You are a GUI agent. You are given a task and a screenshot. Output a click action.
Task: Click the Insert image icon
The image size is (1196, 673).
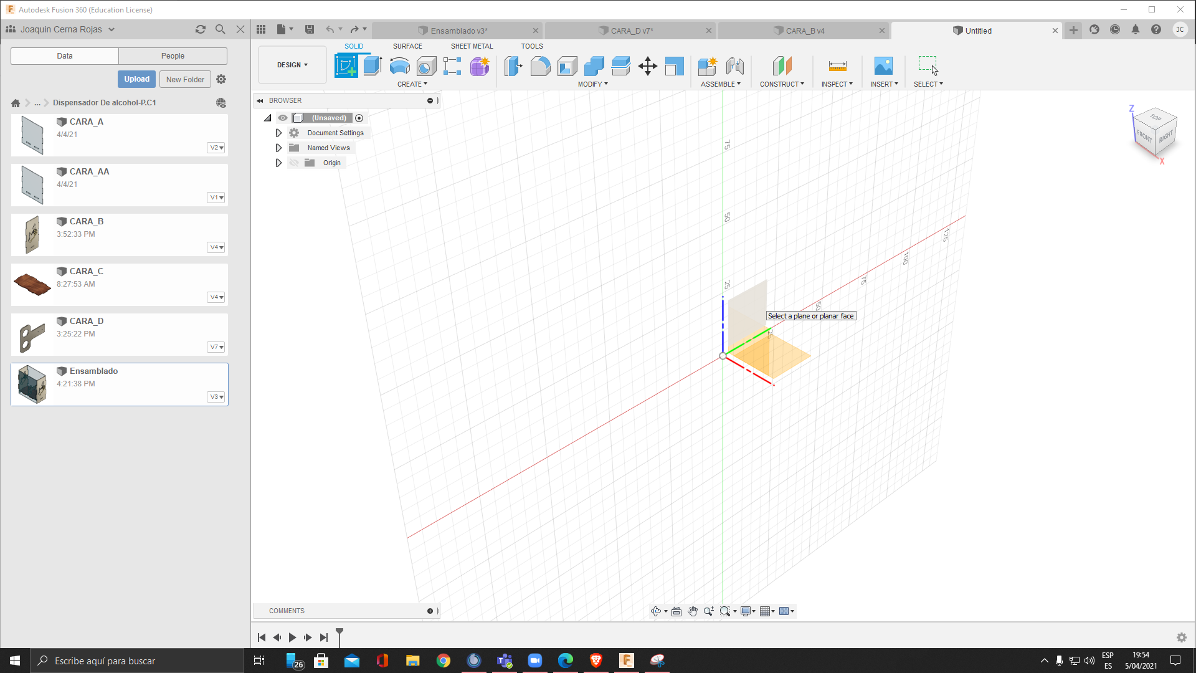point(883,65)
